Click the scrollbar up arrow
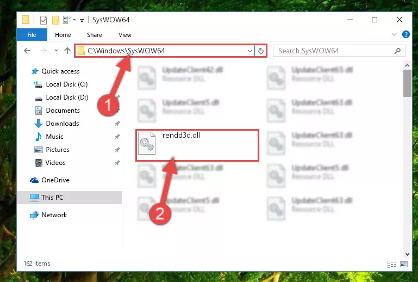The height and width of the screenshot is (282, 418). pyautogui.click(x=407, y=65)
